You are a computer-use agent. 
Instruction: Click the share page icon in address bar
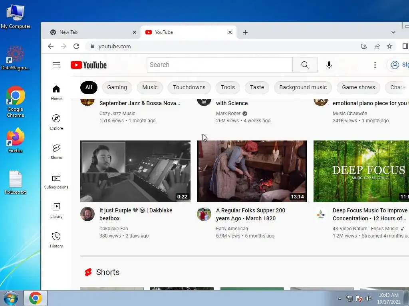(x=377, y=46)
